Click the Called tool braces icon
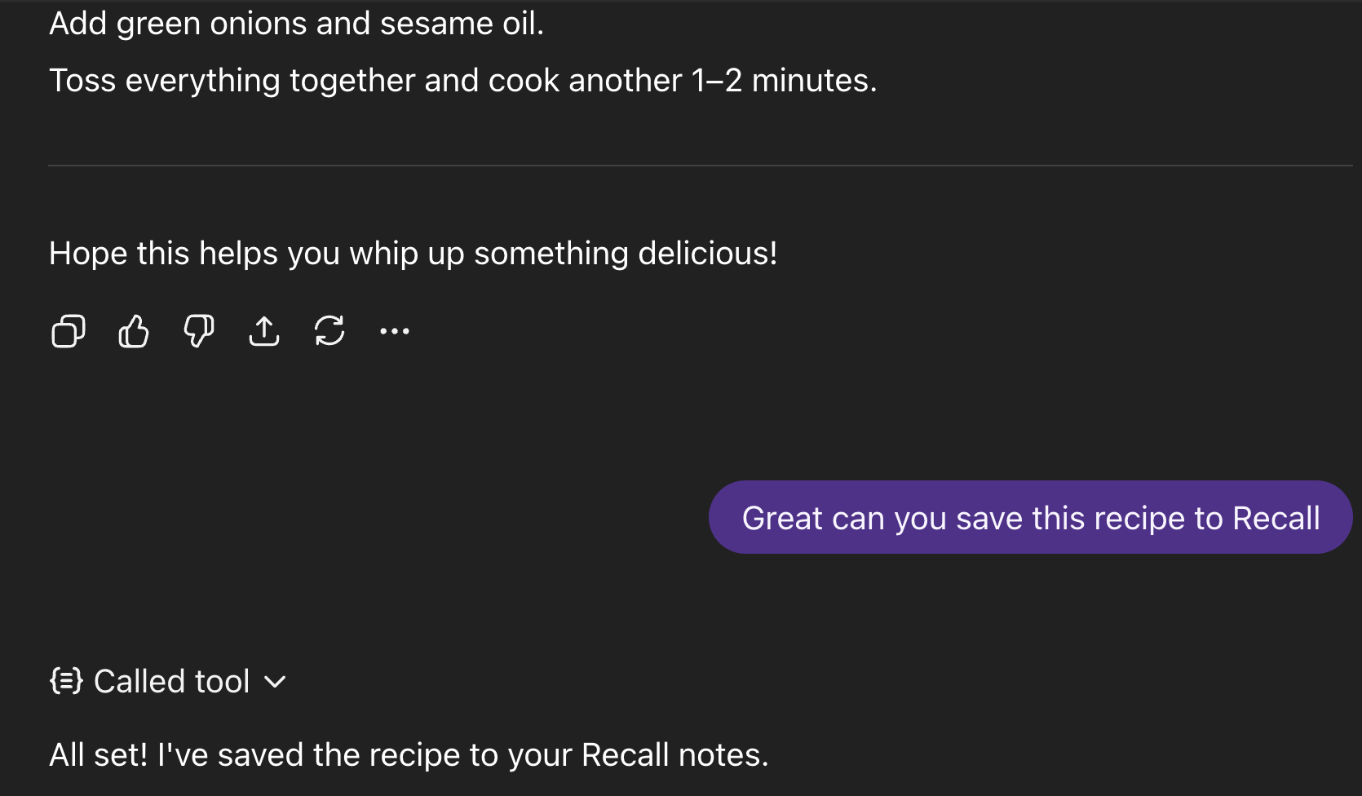This screenshot has width=1362, height=796. click(x=65, y=680)
